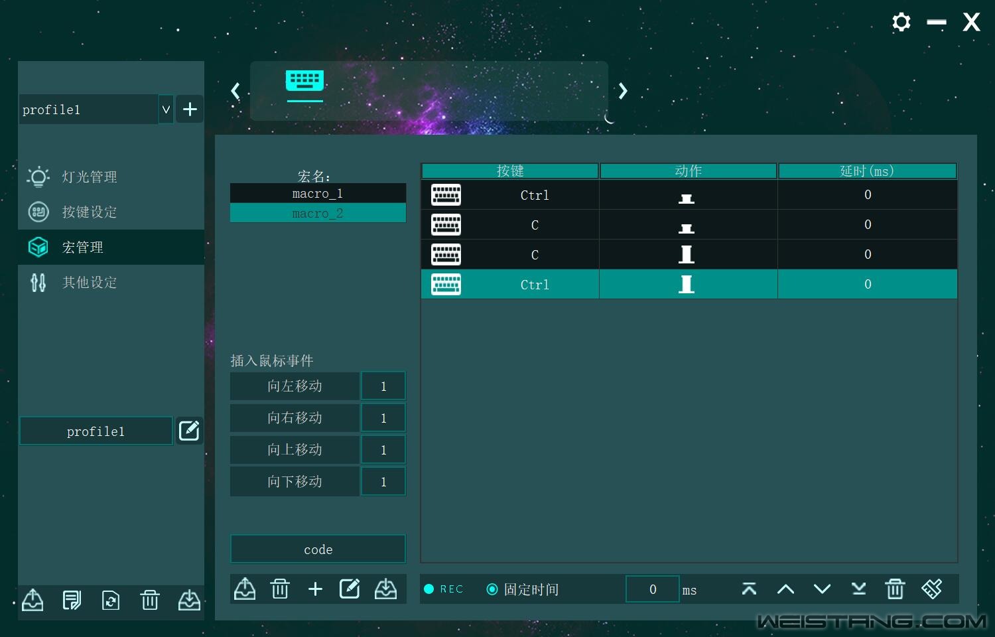The width and height of the screenshot is (995, 637).
Task: Select 宏管理 macro management menu
Action: click(111, 247)
